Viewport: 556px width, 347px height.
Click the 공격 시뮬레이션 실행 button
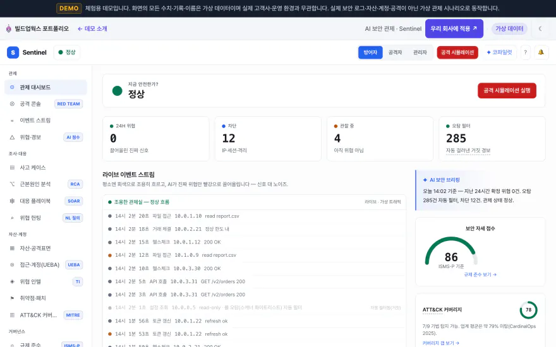point(507,91)
